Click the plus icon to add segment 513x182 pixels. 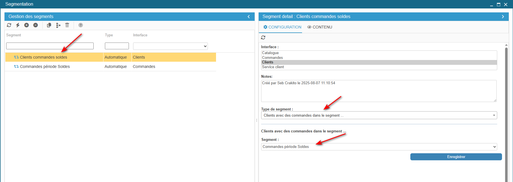[x=27, y=25]
